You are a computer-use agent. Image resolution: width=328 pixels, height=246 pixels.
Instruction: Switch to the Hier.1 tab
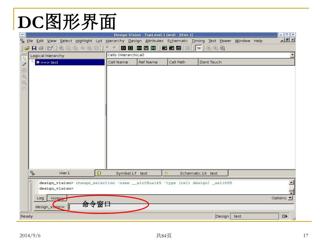pos(62,173)
